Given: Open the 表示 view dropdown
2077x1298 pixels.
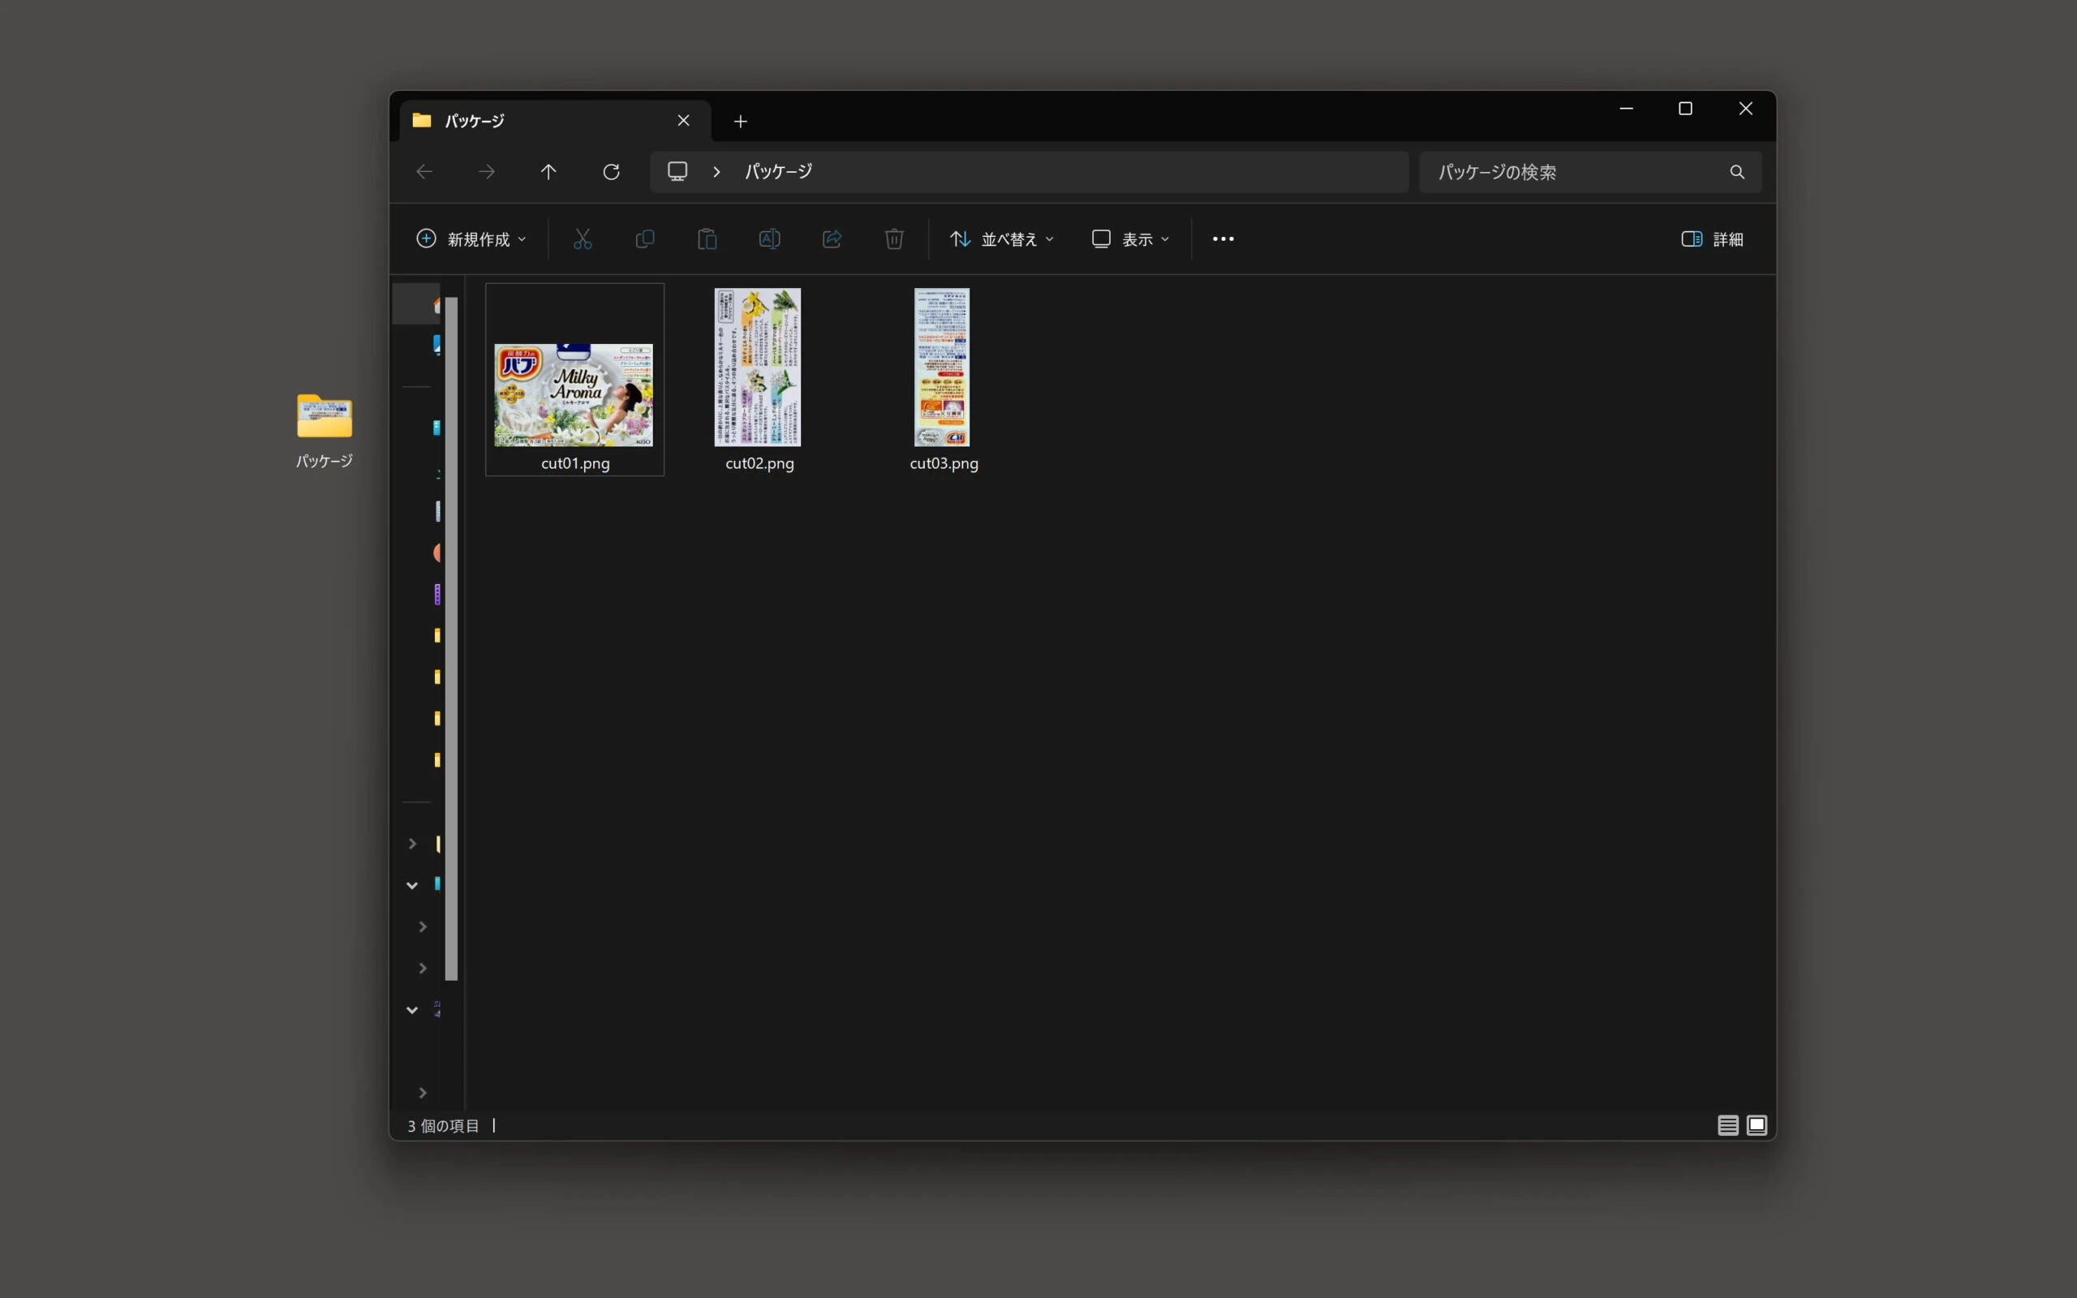Looking at the screenshot, I should [1130, 239].
